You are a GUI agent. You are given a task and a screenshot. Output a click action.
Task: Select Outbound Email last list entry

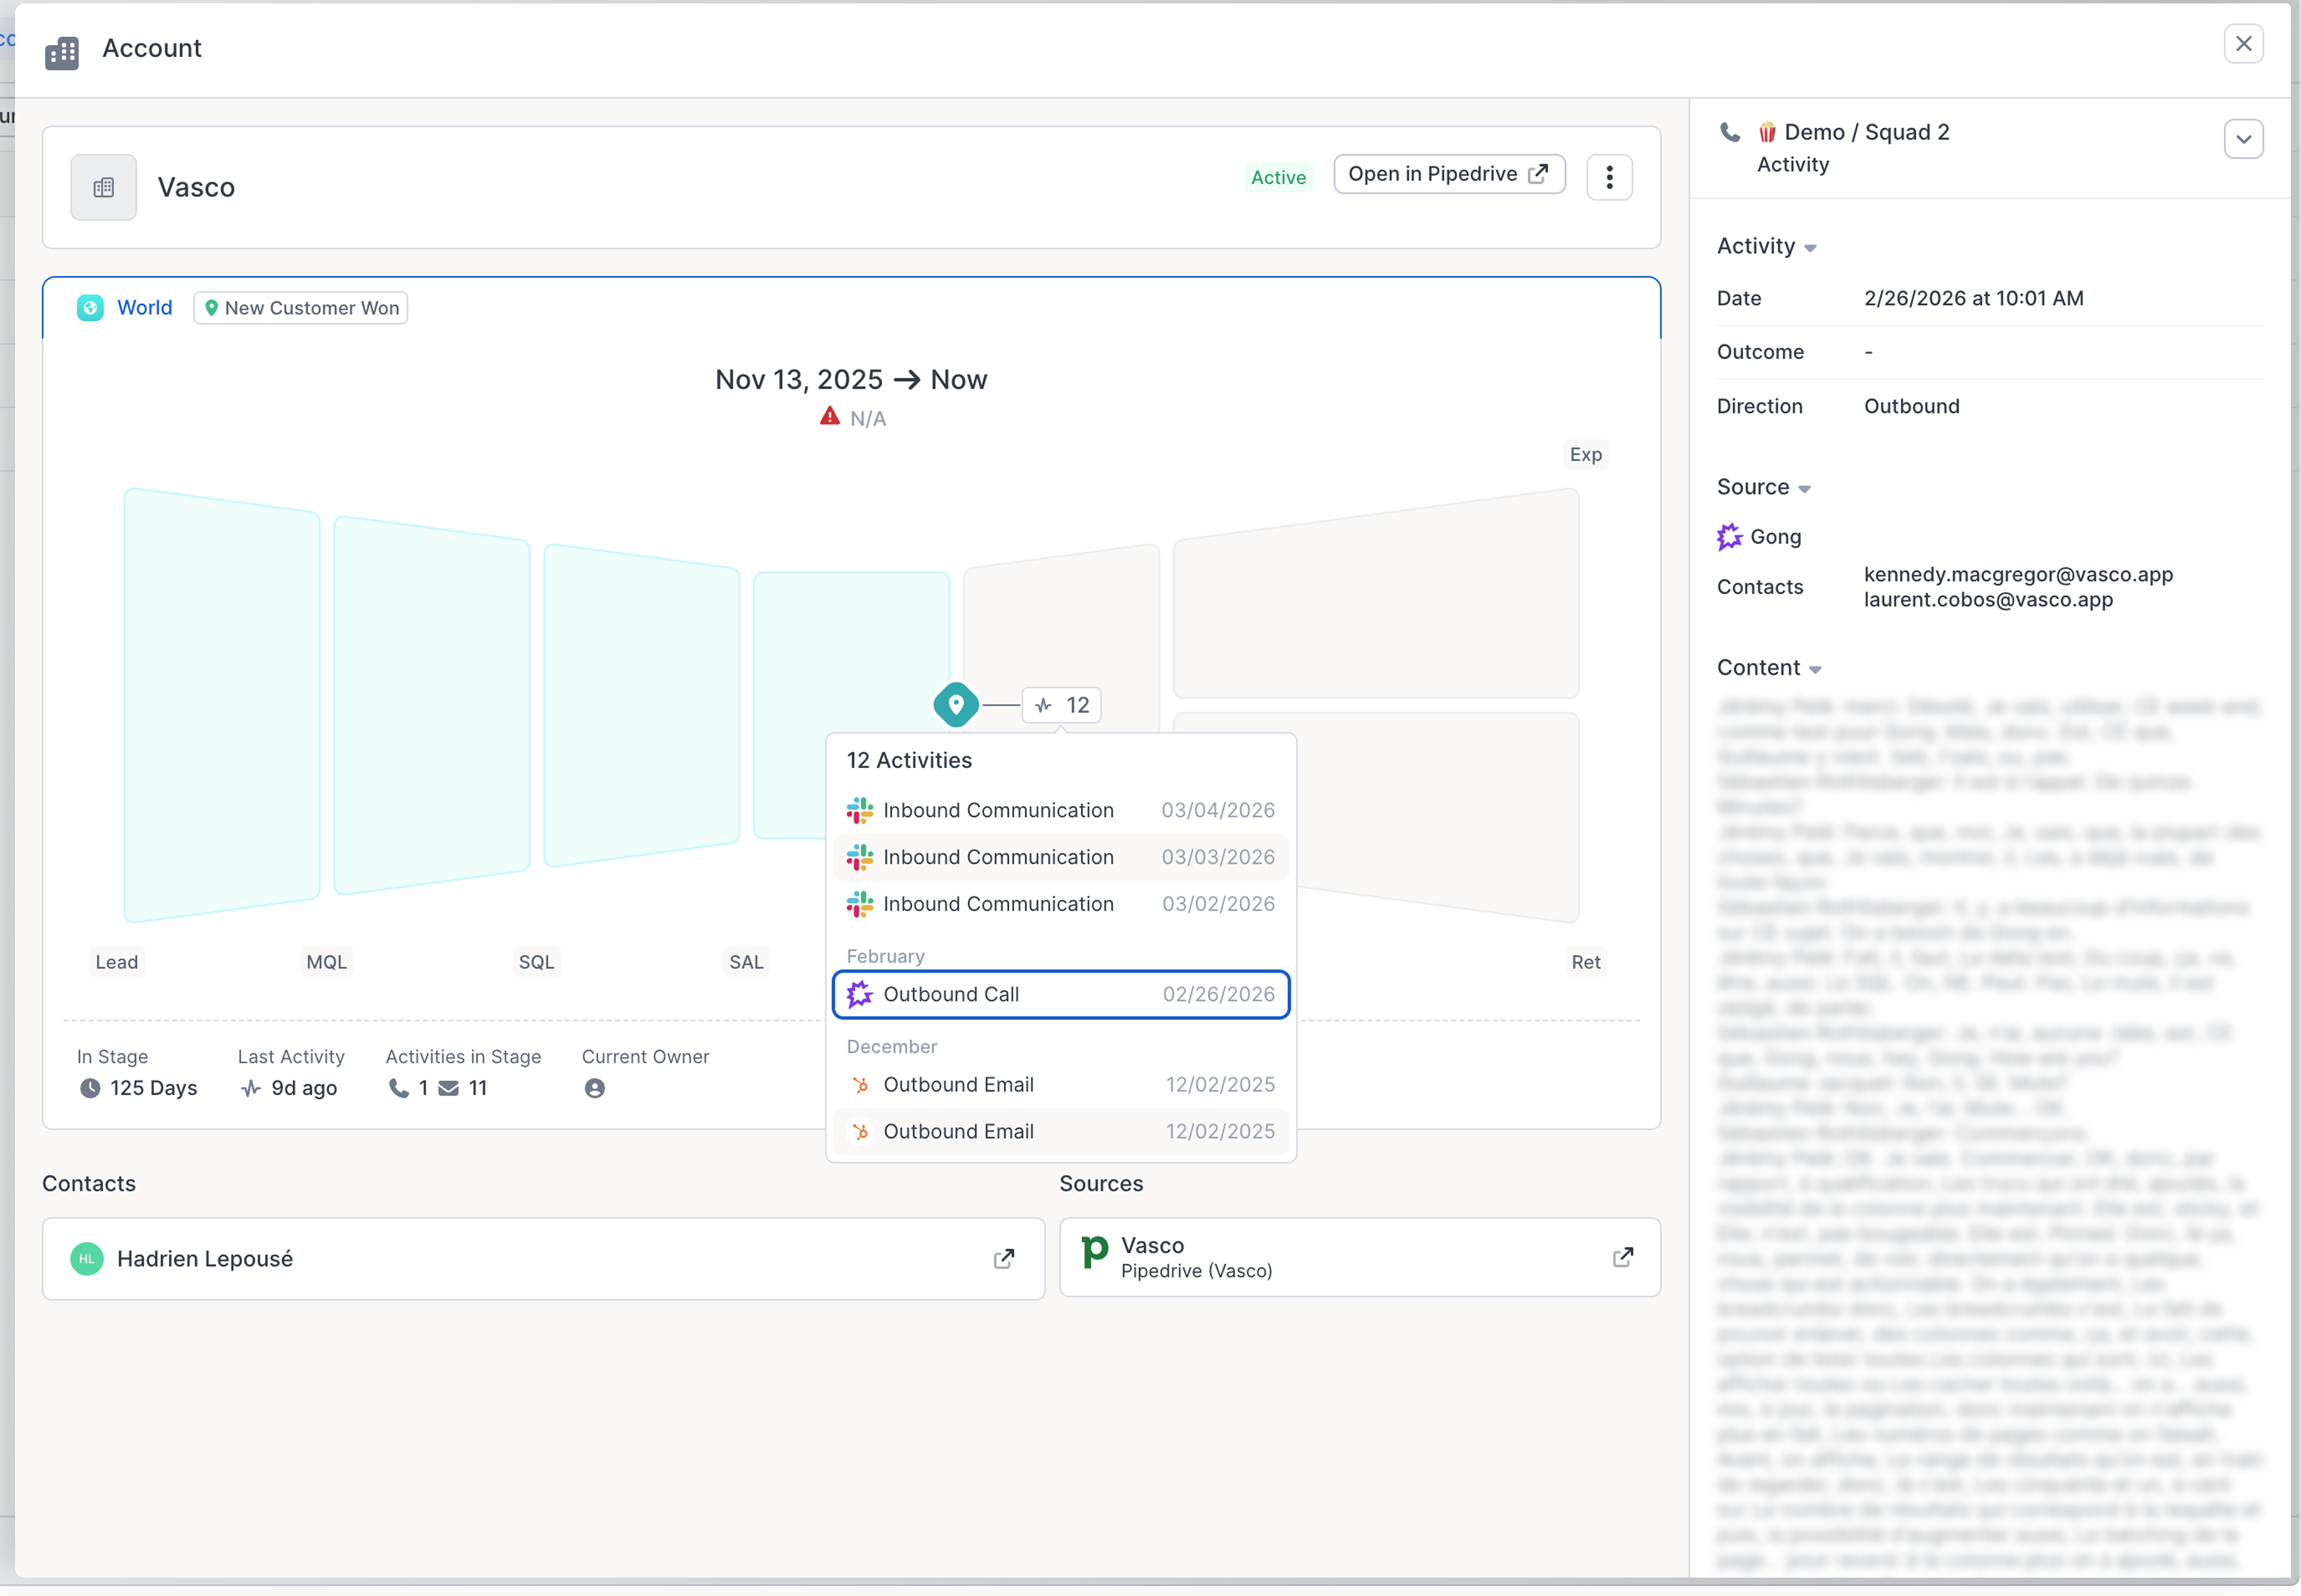[x=1060, y=1131]
